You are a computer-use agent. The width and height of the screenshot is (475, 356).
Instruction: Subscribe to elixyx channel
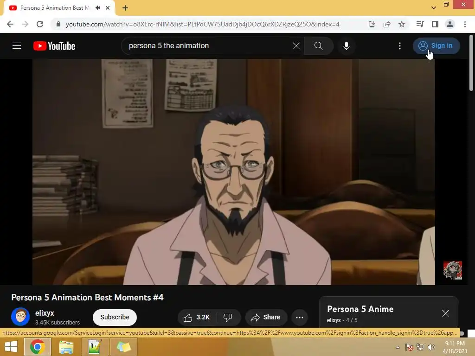tap(115, 317)
